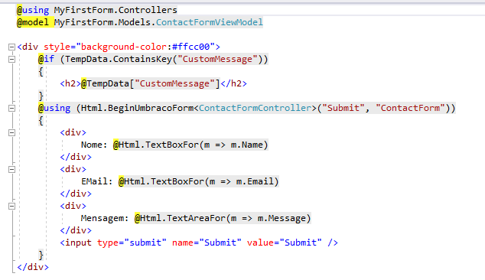Viewport: 485px width, 280px height.
Task: Click the closing </div> tag on the last line
Action: pos(33,267)
